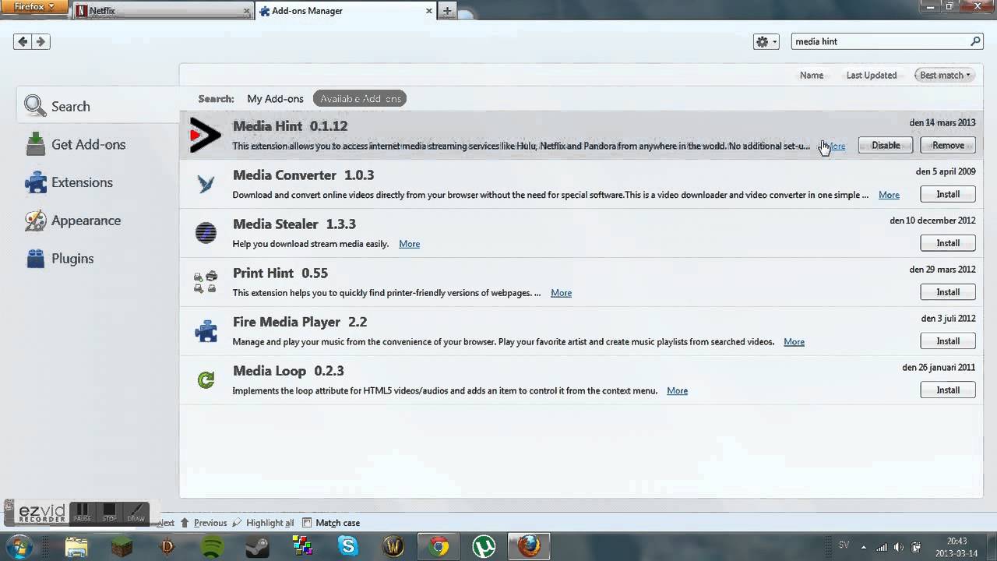Open the Windows Start orb

[x=19, y=546]
